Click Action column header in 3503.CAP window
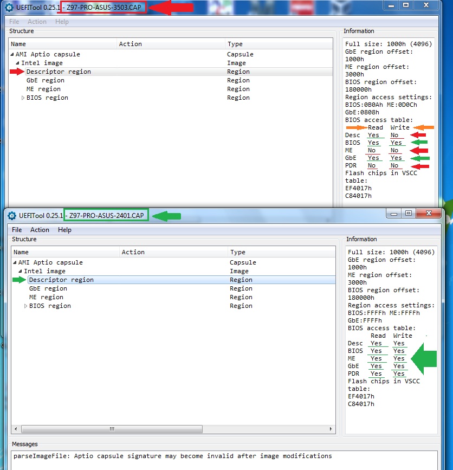The width and height of the screenshot is (453, 470). pos(171,44)
